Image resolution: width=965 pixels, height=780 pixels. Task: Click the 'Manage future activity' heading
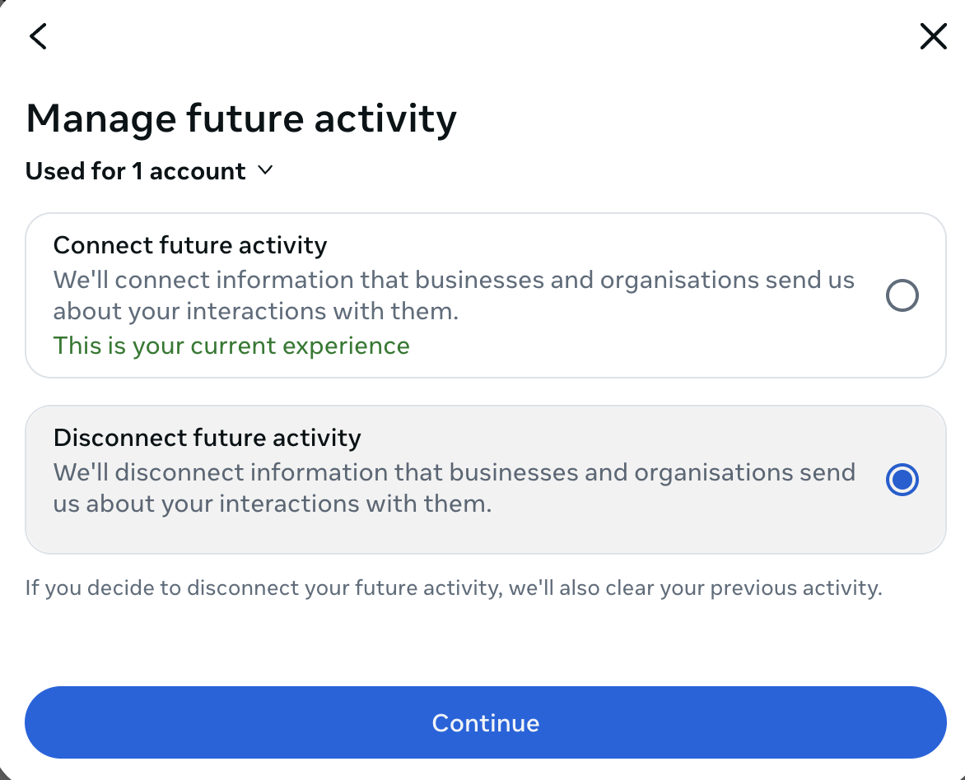click(x=241, y=118)
